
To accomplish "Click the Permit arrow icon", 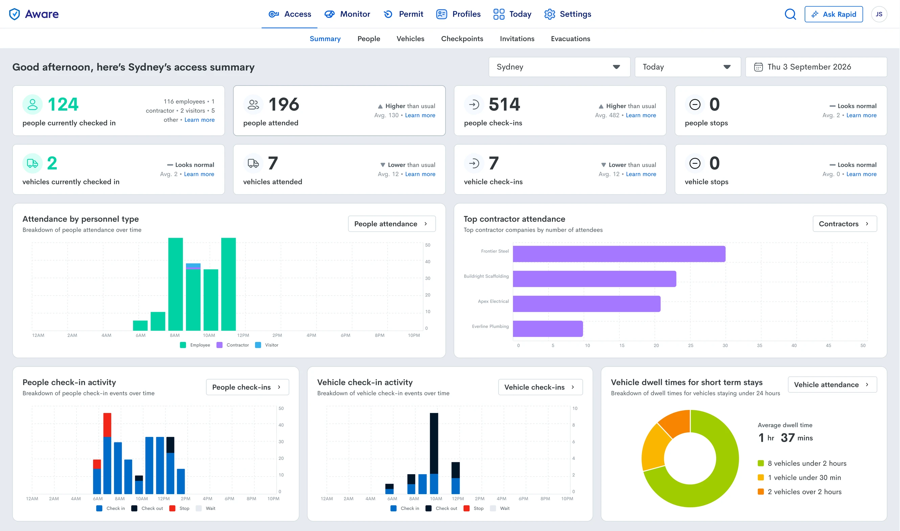I will [388, 14].
